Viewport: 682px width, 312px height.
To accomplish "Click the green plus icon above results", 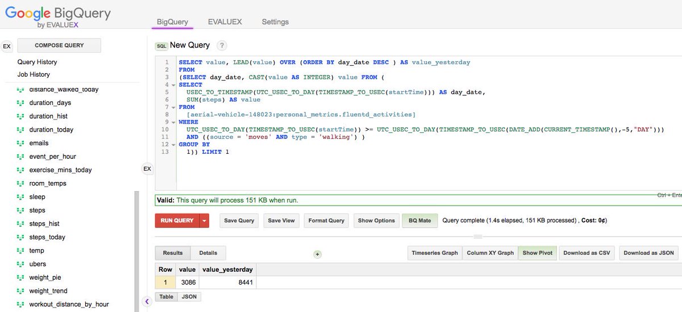I will pyautogui.click(x=318, y=254).
